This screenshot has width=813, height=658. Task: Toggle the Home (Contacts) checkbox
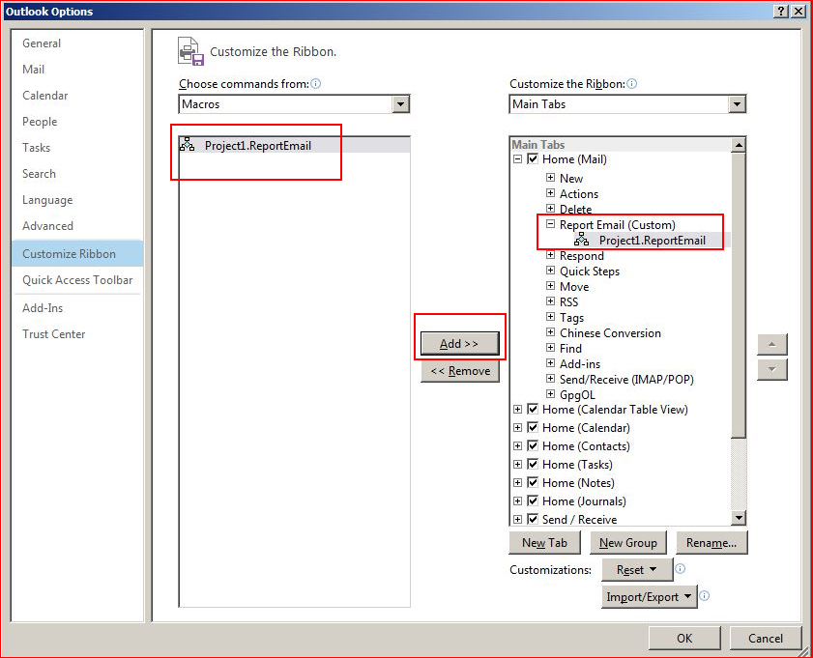[533, 445]
